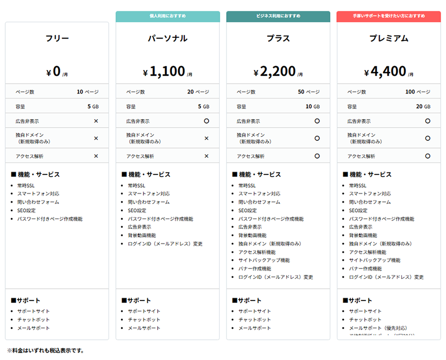This screenshot has height=360, width=446.
Task: Click the × mark for アクセス解析 in フリー plan
Action: coord(96,156)
